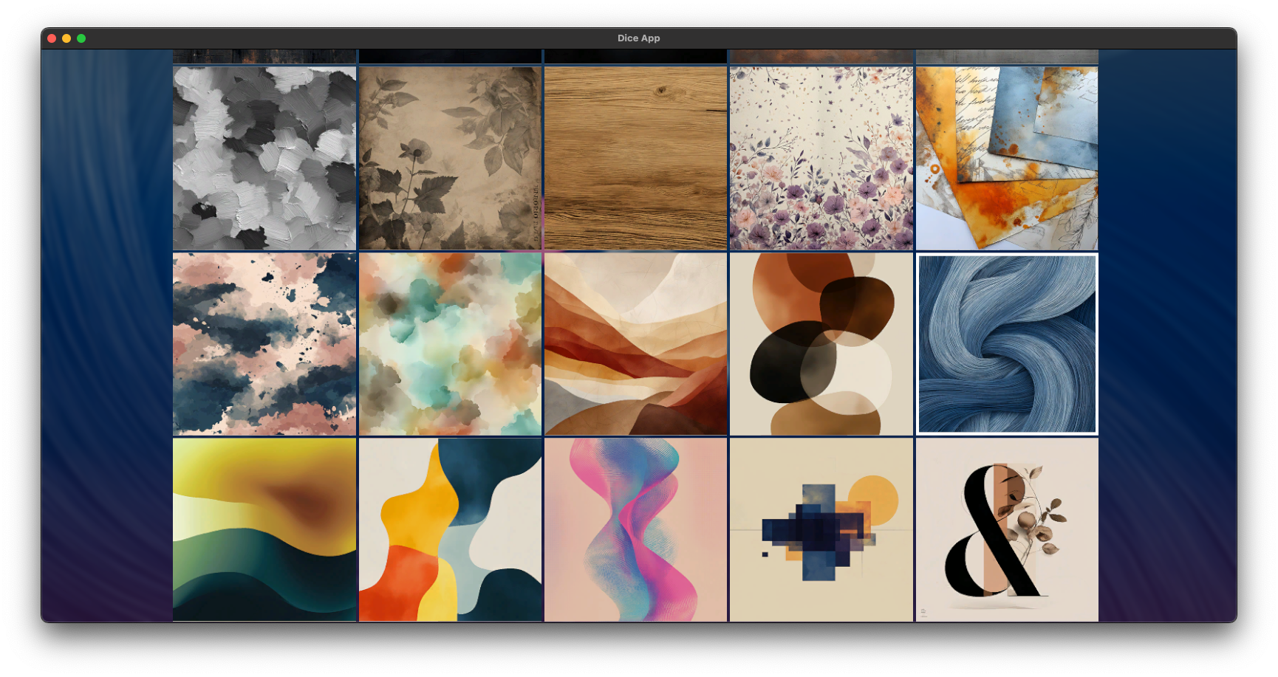Open the orange and blue stained papers image
This screenshot has width=1278, height=677.
pos(1006,158)
